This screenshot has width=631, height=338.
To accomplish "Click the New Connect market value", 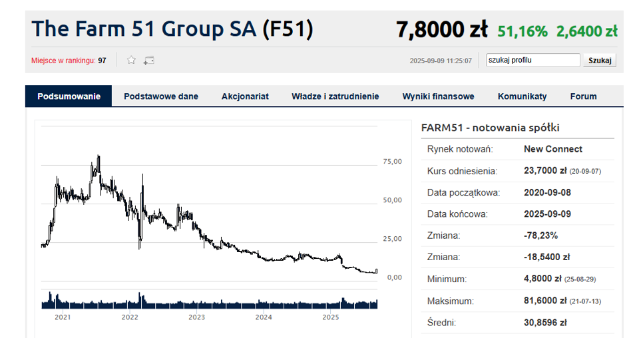I will tap(552, 149).
